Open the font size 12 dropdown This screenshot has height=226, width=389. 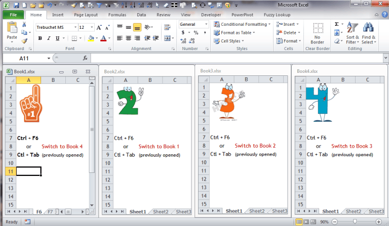92,27
